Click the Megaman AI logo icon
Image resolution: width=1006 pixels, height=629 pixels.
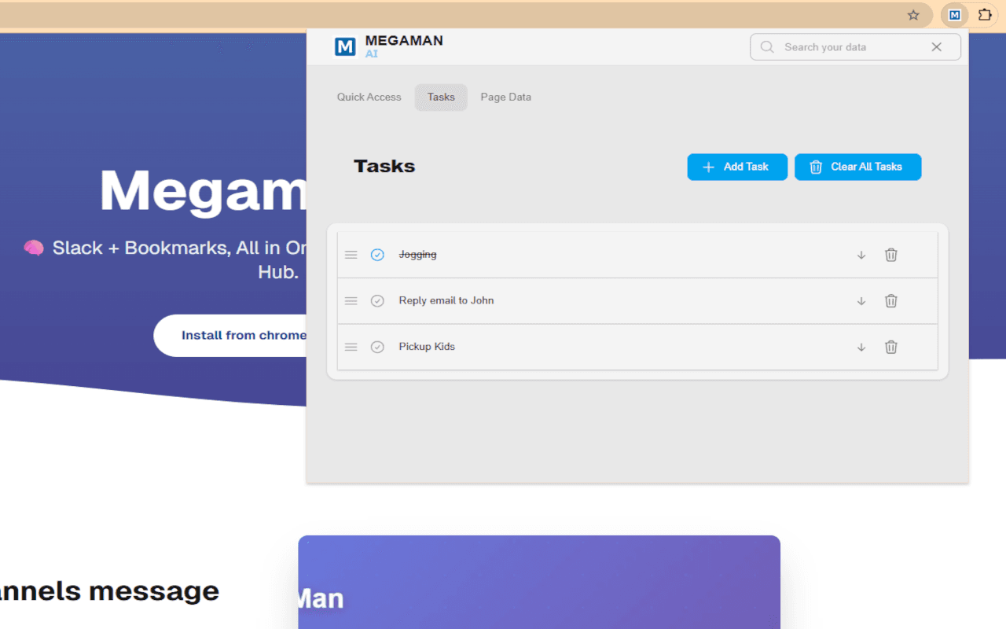[345, 47]
